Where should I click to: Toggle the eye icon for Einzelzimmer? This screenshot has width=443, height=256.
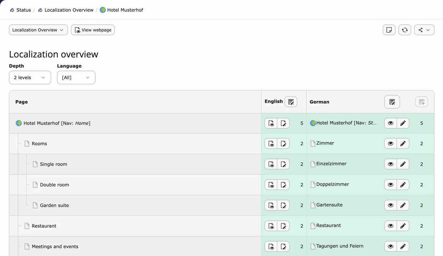click(x=390, y=164)
